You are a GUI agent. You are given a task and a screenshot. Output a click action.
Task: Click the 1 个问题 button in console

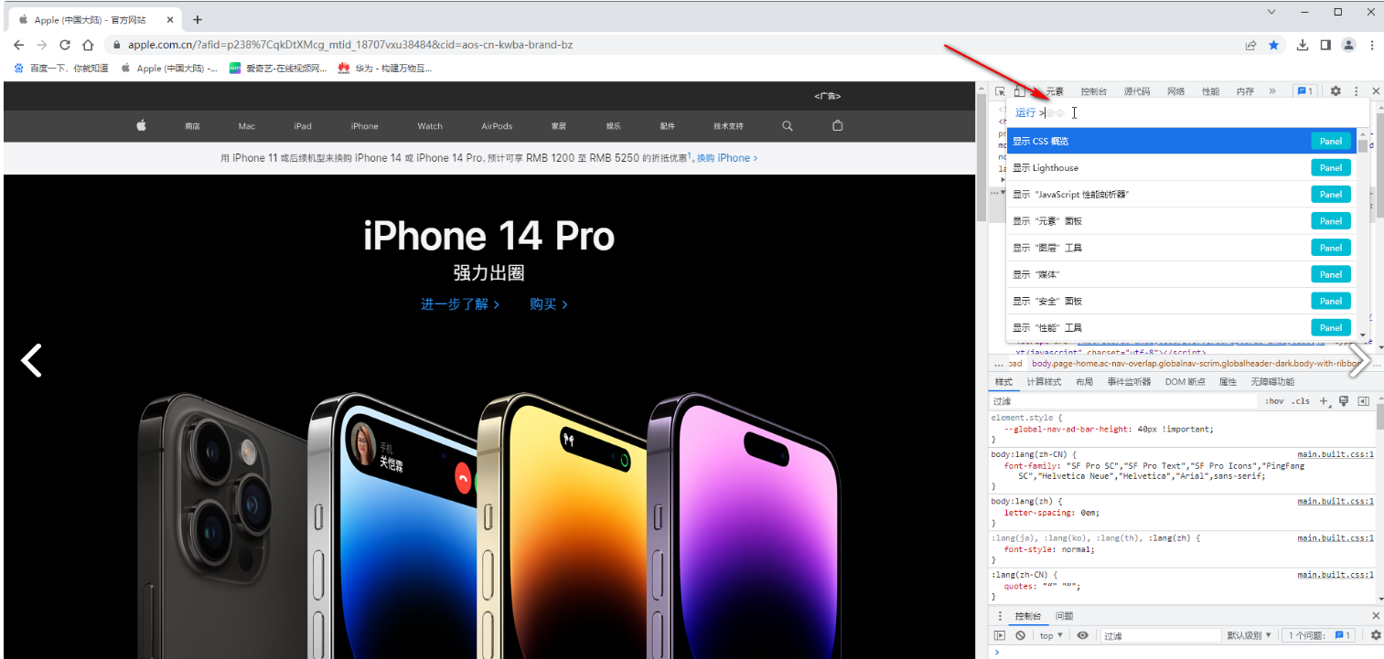[1319, 635]
